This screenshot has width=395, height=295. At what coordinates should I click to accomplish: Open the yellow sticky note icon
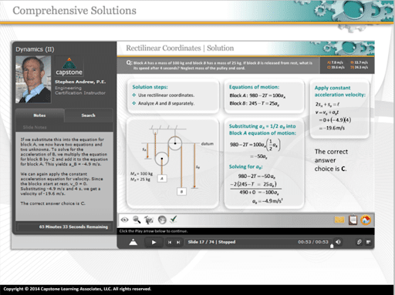[x=339, y=220]
